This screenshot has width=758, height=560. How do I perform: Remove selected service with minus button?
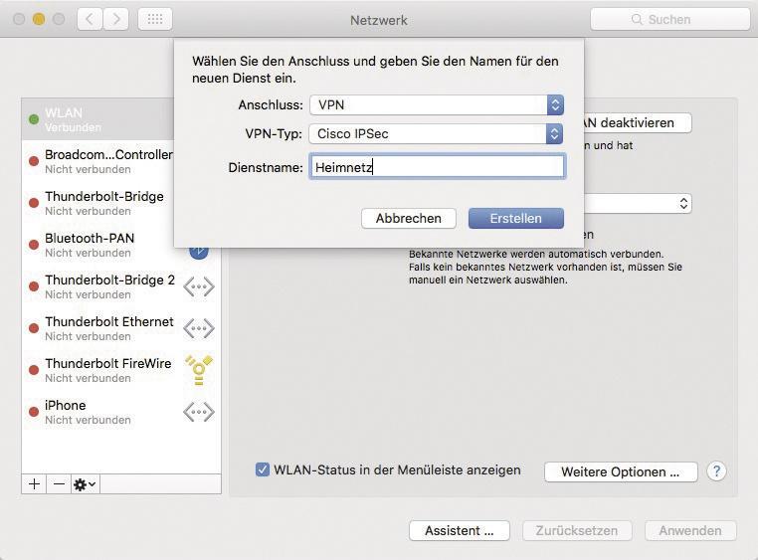click(59, 483)
